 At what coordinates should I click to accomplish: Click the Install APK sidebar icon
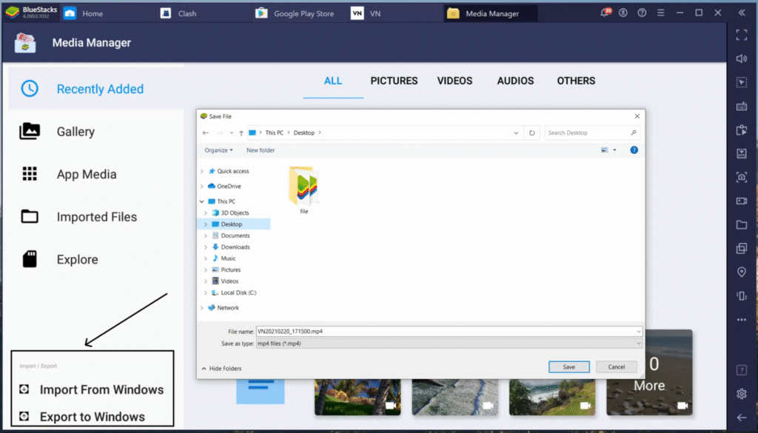pyautogui.click(x=742, y=153)
